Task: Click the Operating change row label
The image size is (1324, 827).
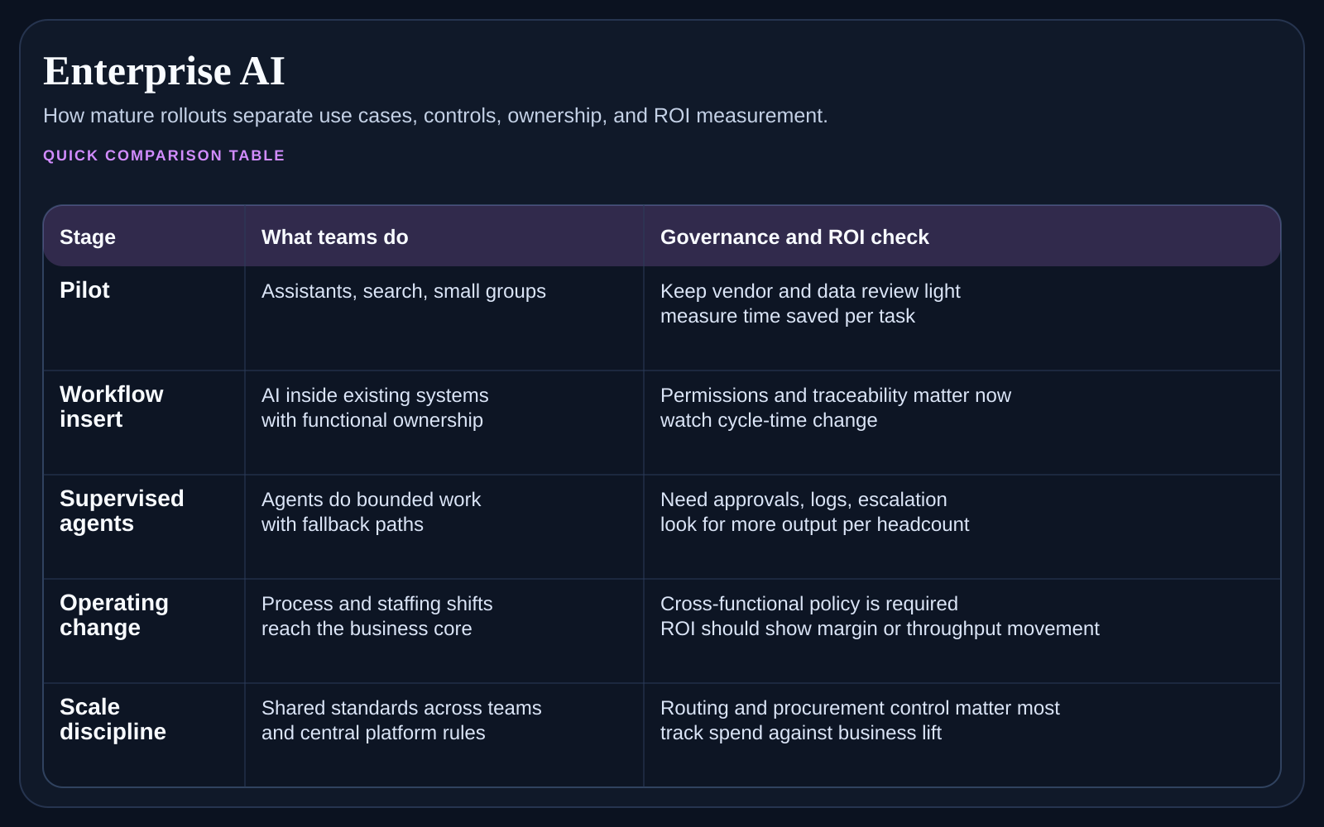Action: 113,614
